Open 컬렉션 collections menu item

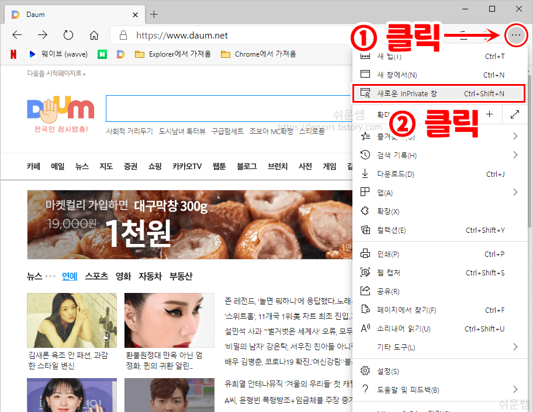click(439, 230)
